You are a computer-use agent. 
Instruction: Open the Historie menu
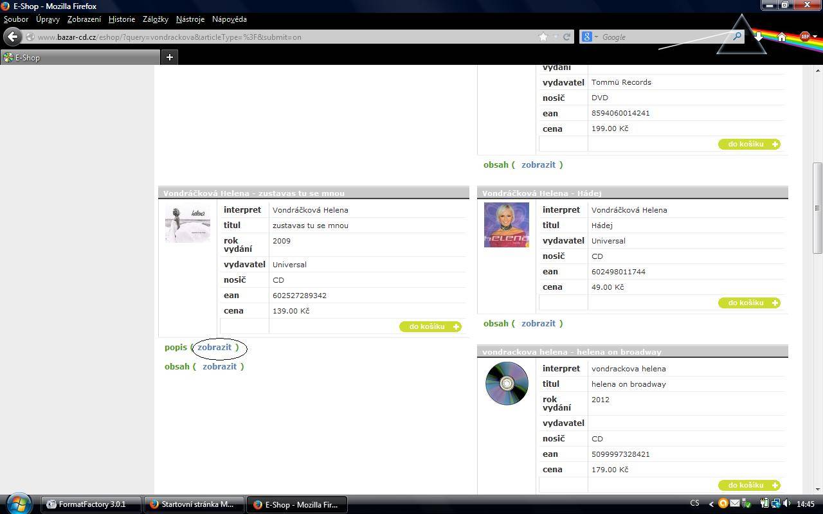coord(122,19)
